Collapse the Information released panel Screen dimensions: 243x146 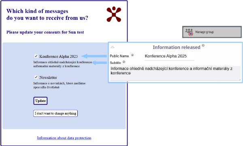[x=112, y=47]
